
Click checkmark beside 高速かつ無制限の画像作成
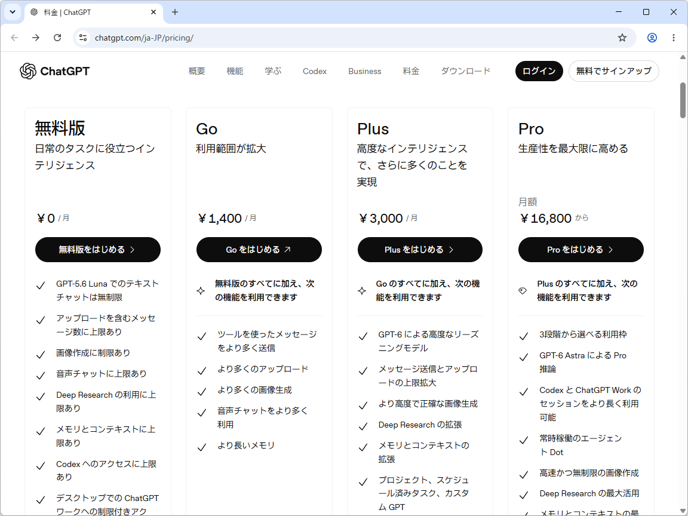pos(524,475)
